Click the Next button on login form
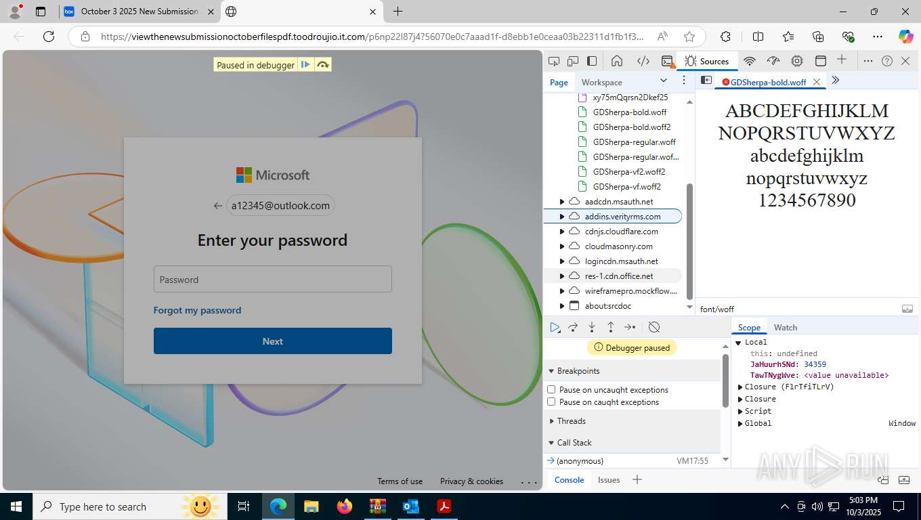This screenshot has width=921, height=520. click(273, 341)
